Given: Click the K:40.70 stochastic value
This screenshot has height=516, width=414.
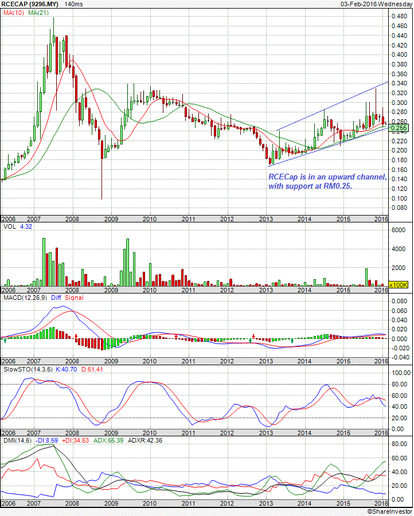Looking at the screenshot, I should pos(66,369).
